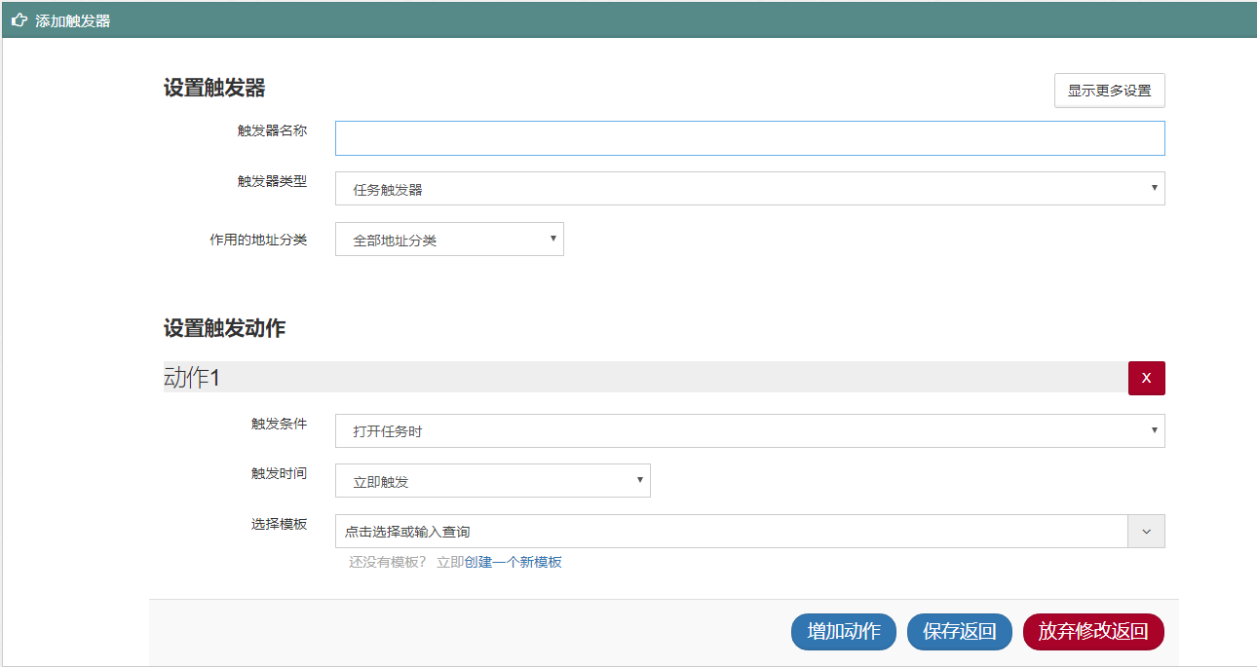Click the 添加触发器 title text
Screen dimensions: 1257x667
(x=73, y=20)
